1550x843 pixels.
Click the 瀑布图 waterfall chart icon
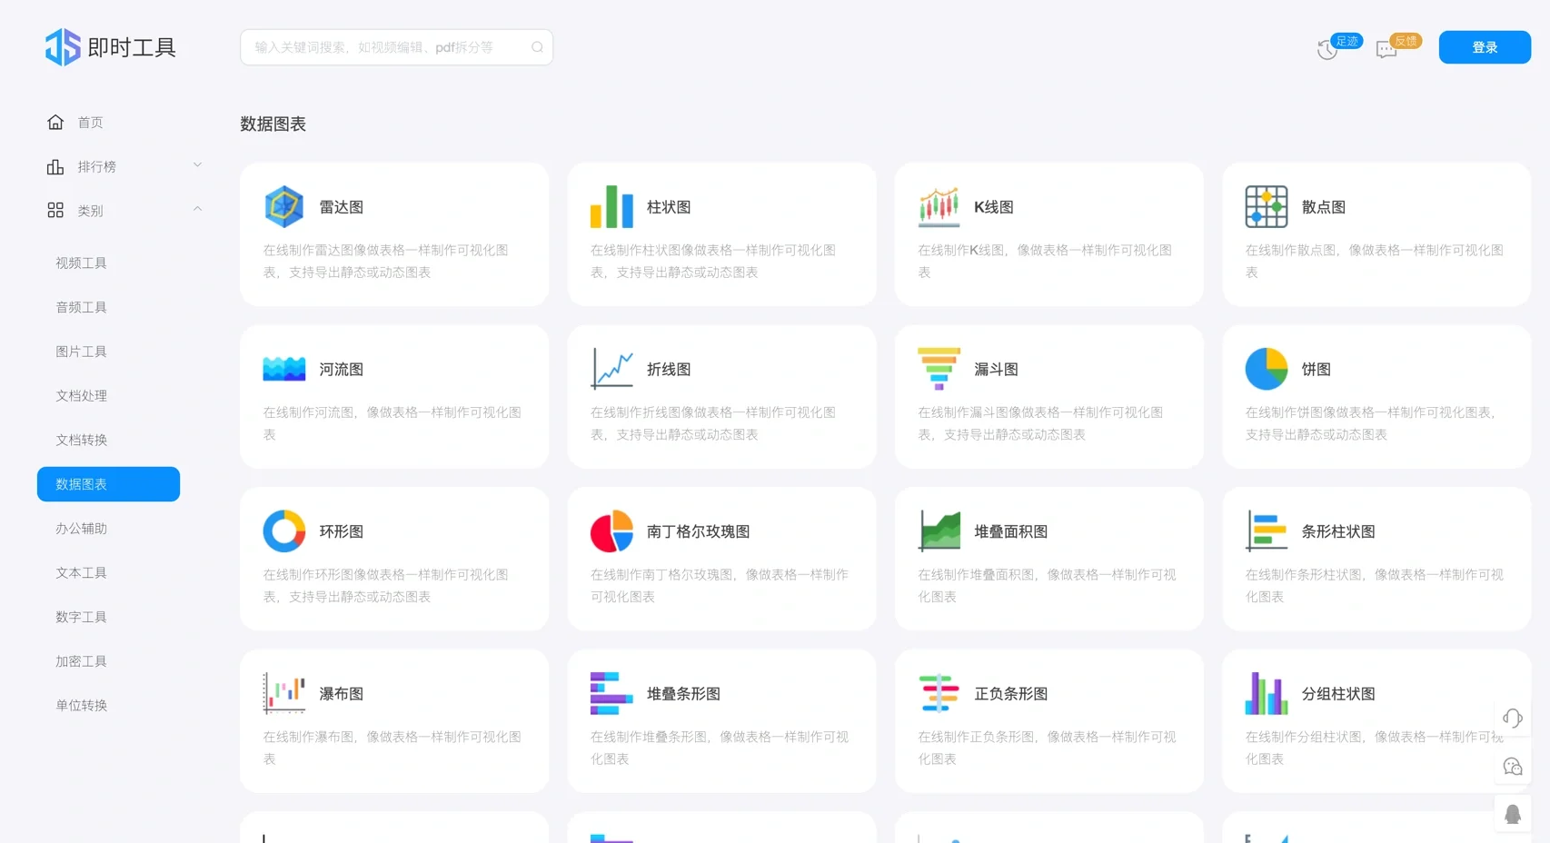[x=283, y=693]
